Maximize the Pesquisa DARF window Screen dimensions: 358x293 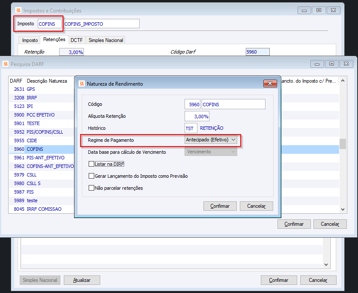pyautogui.click(x=331, y=64)
